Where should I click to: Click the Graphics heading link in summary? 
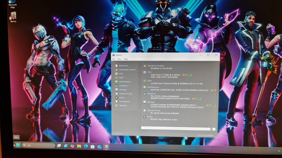click(152, 94)
